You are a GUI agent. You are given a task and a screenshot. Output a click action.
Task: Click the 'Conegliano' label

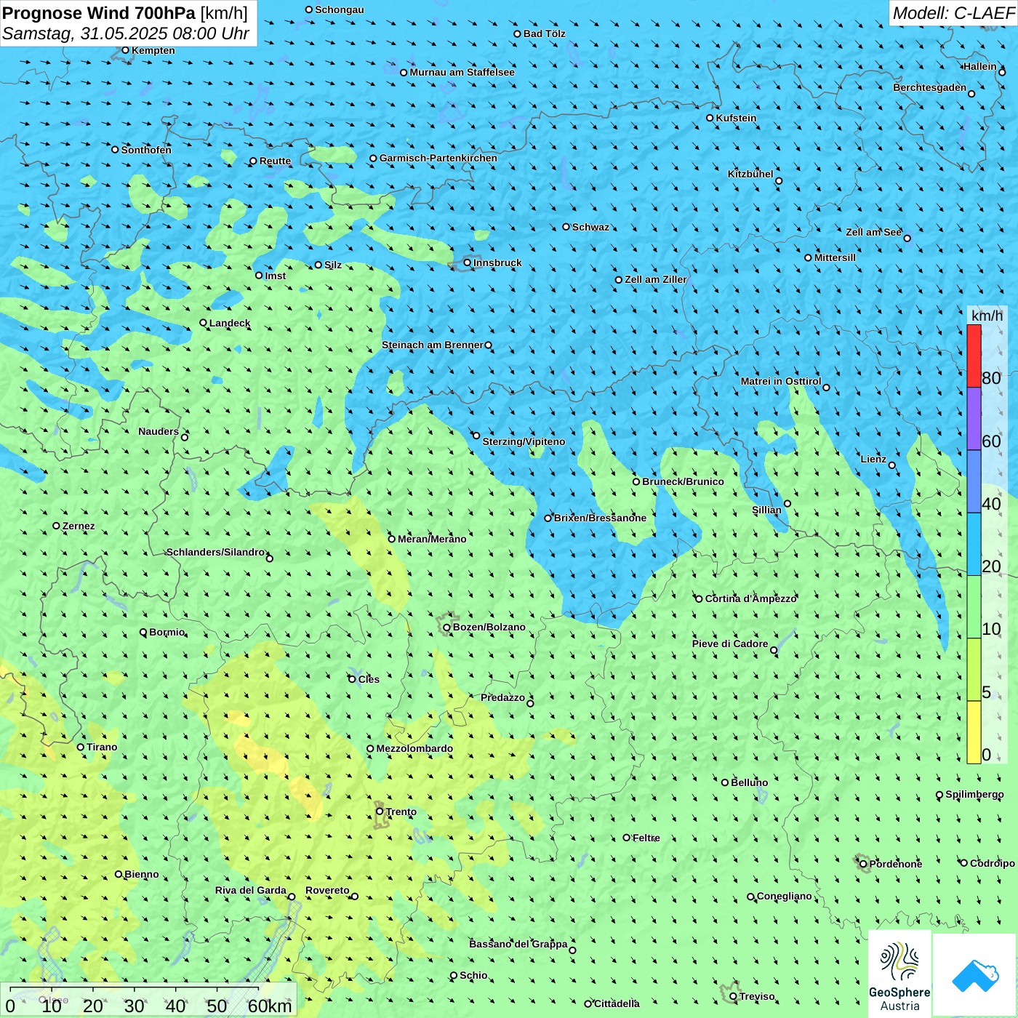(x=785, y=896)
